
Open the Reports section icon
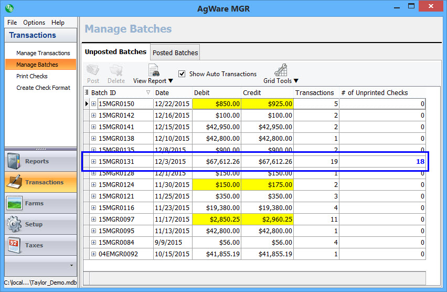pos(15,161)
